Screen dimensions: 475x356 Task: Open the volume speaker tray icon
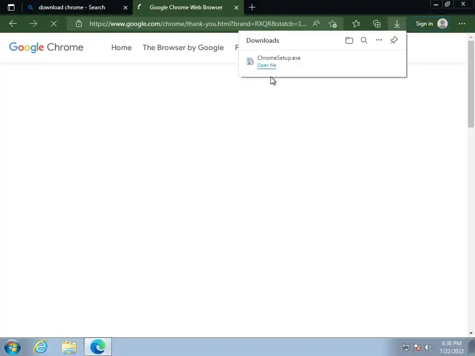tap(428, 347)
